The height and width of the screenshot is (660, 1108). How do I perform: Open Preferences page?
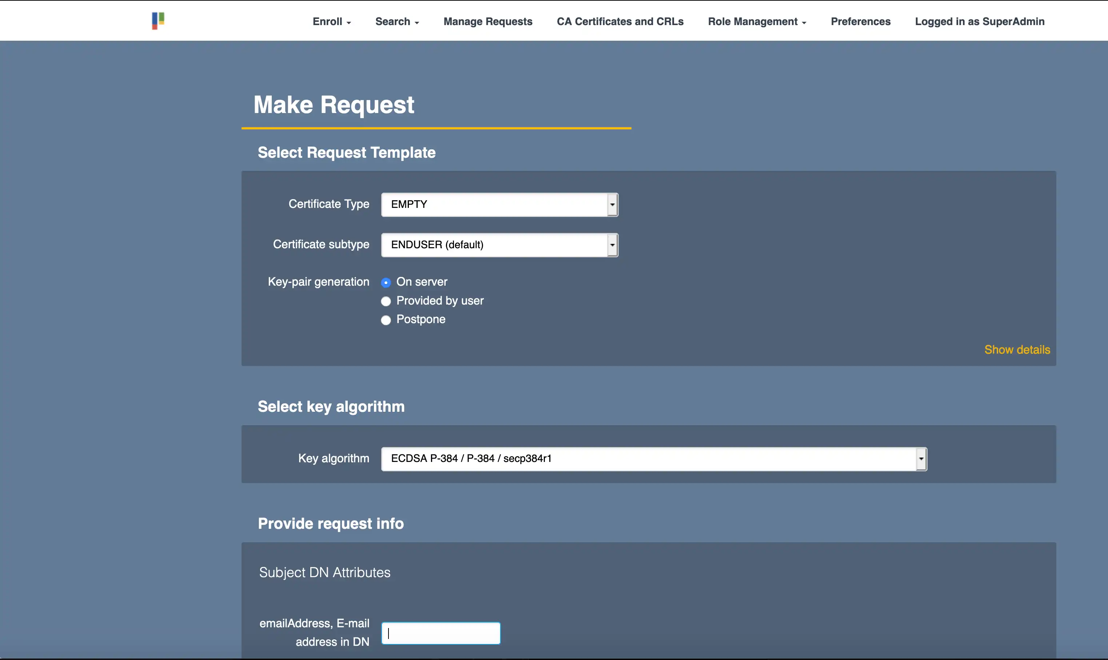pyautogui.click(x=860, y=21)
